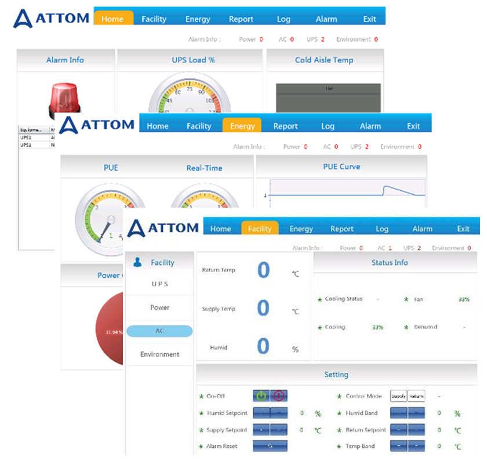Viewport: 487px width, 464px height.
Task: Open Environment in the Facility sidebar
Action: [x=159, y=354]
